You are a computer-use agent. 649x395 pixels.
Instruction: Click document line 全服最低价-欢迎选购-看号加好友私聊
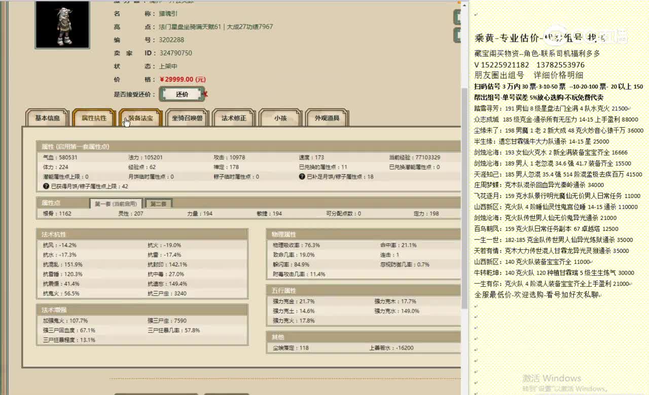click(537, 295)
